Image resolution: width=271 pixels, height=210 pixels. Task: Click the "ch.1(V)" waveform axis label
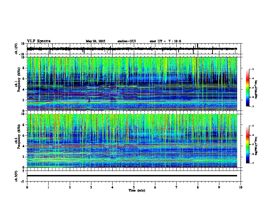pos(16,49)
